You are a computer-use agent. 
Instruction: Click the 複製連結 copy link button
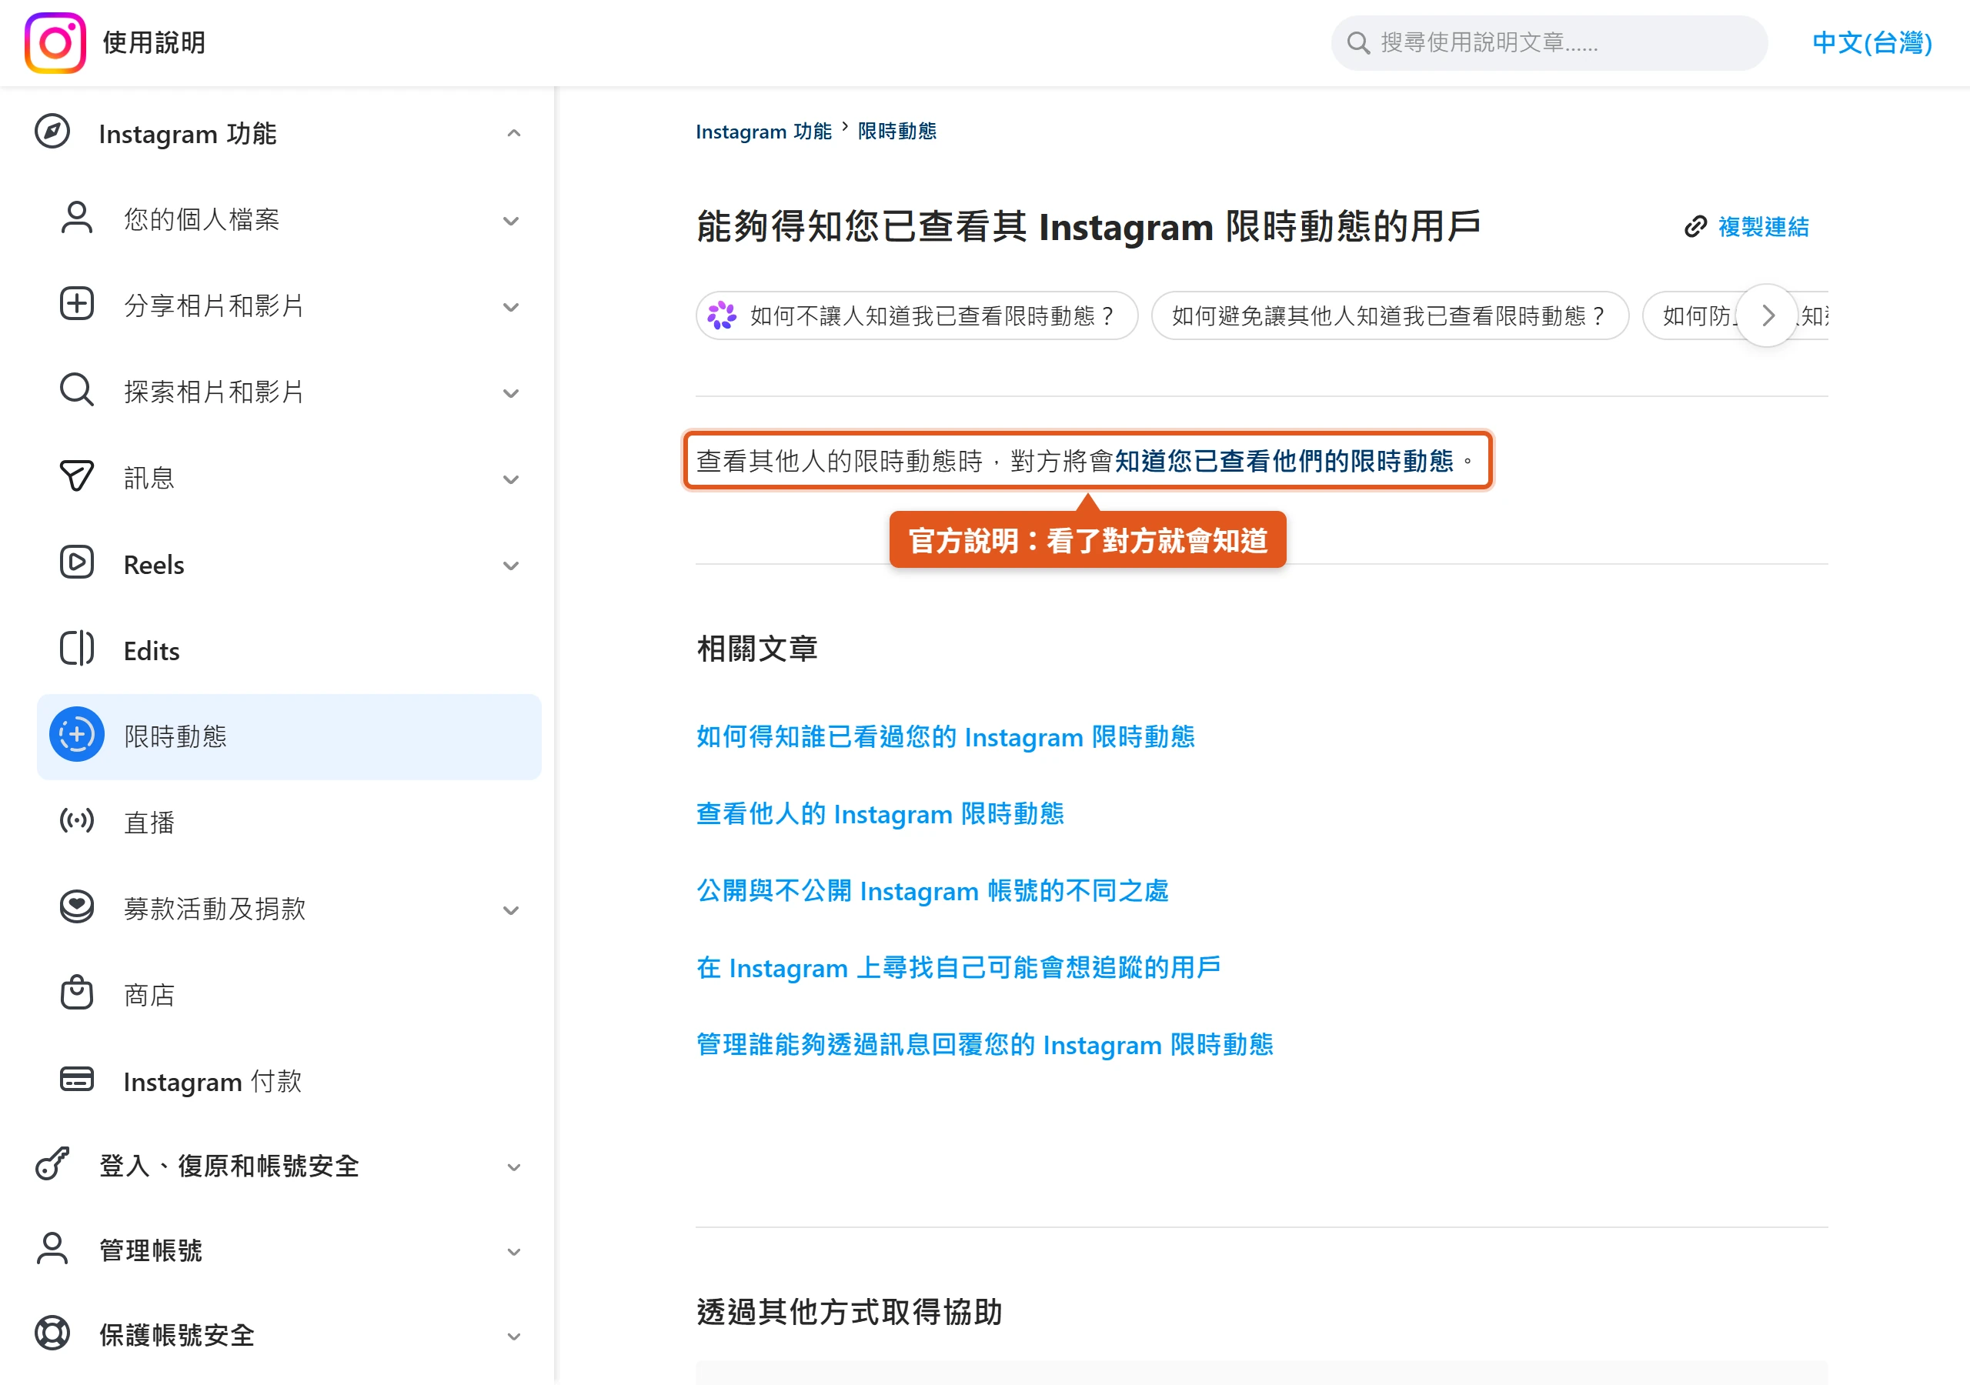pos(1747,226)
